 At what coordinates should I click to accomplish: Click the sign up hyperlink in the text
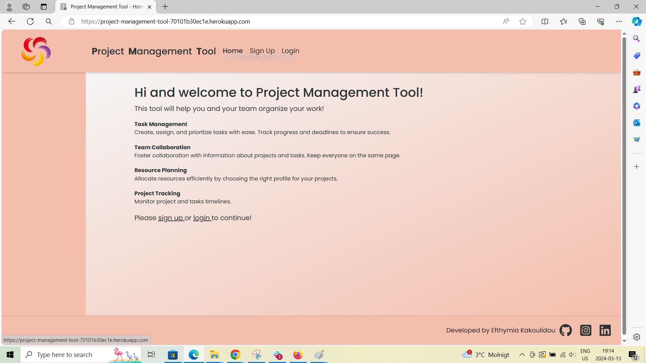pos(170,218)
